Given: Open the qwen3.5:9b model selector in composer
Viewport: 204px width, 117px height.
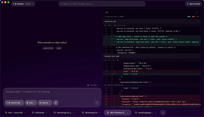Looking at the screenshot, I should tap(15, 103).
